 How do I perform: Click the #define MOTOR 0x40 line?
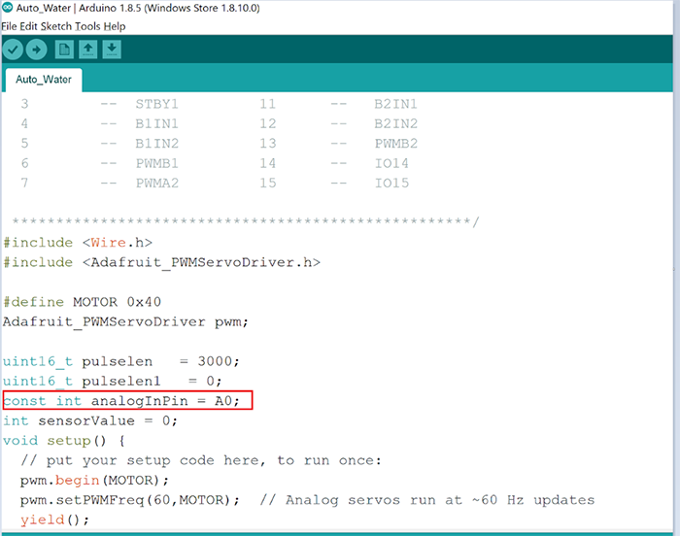[82, 302]
